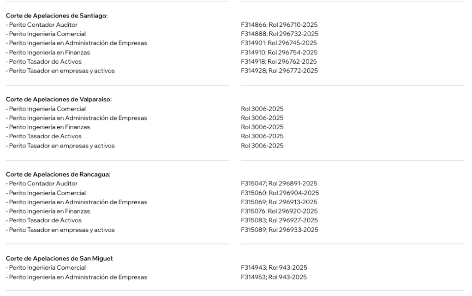Select Perito Contador Auditor under Santiago
The height and width of the screenshot is (296, 472).
coord(42,24)
